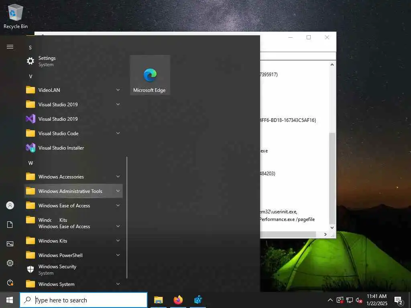
Task: Open Firefox from the taskbar
Action: 178,300
